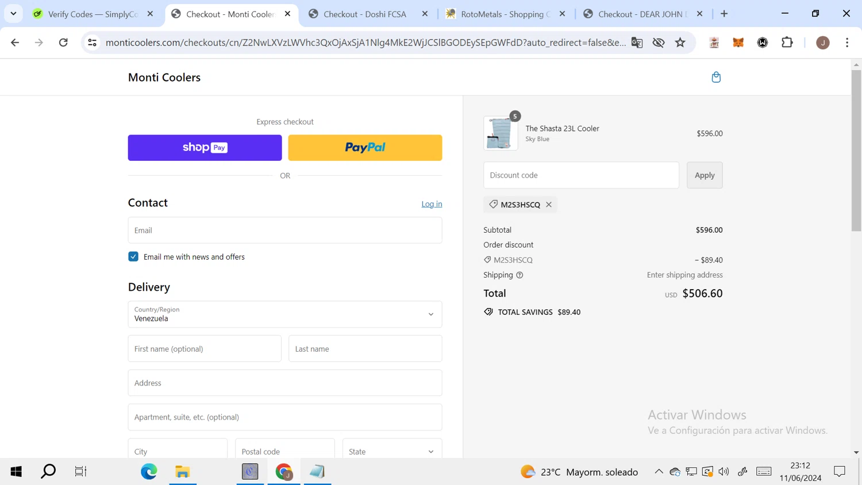Click the Apartment, suite field
862x485 pixels.
point(285,417)
